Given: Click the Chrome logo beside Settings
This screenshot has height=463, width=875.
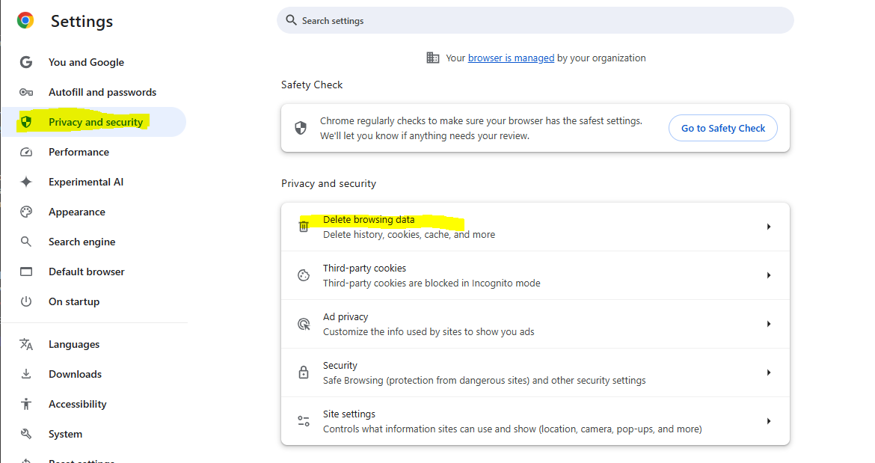Looking at the screenshot, I should 25,21.
